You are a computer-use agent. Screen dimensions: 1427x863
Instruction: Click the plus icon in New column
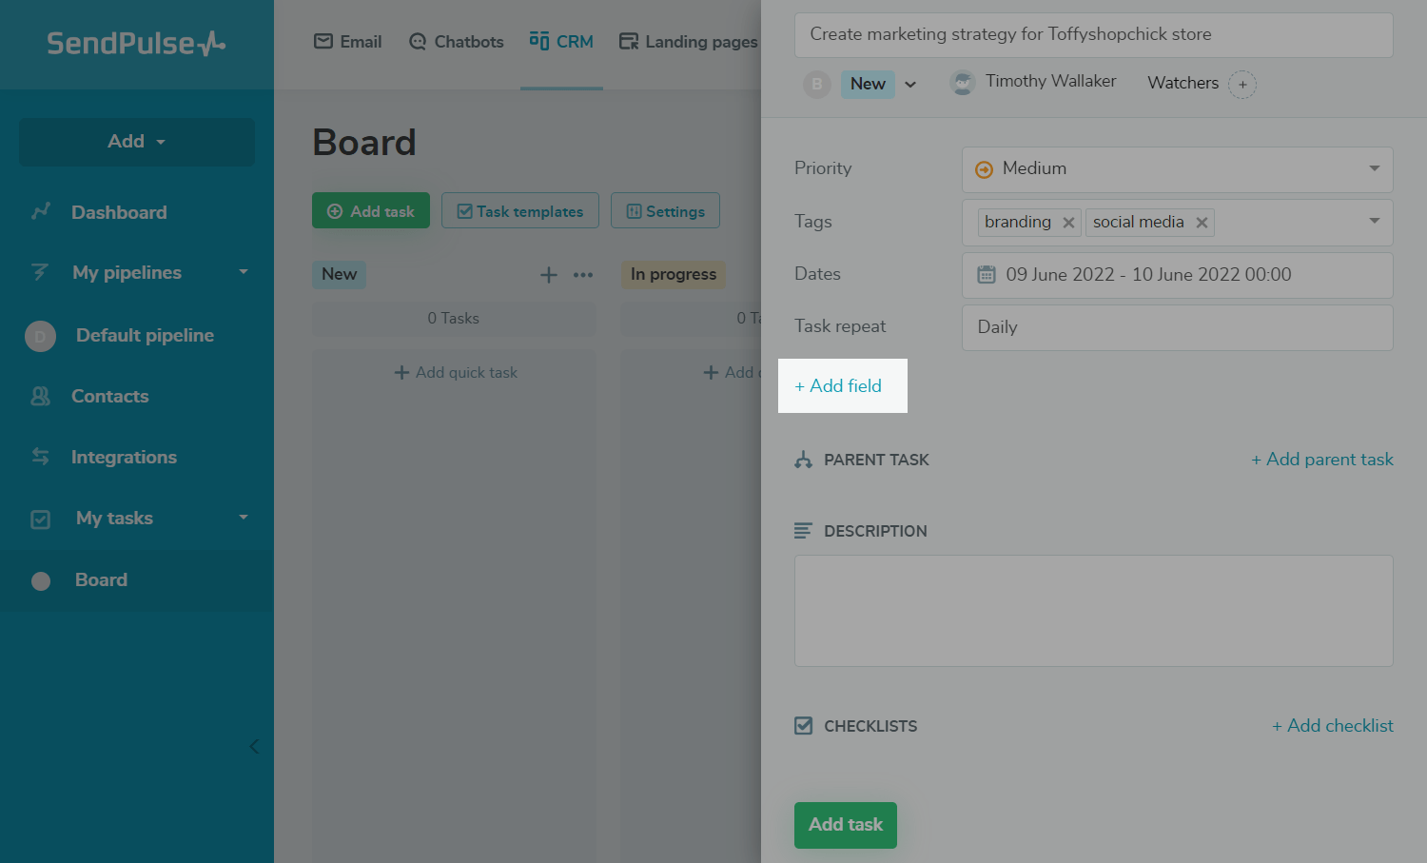point(549,275)
